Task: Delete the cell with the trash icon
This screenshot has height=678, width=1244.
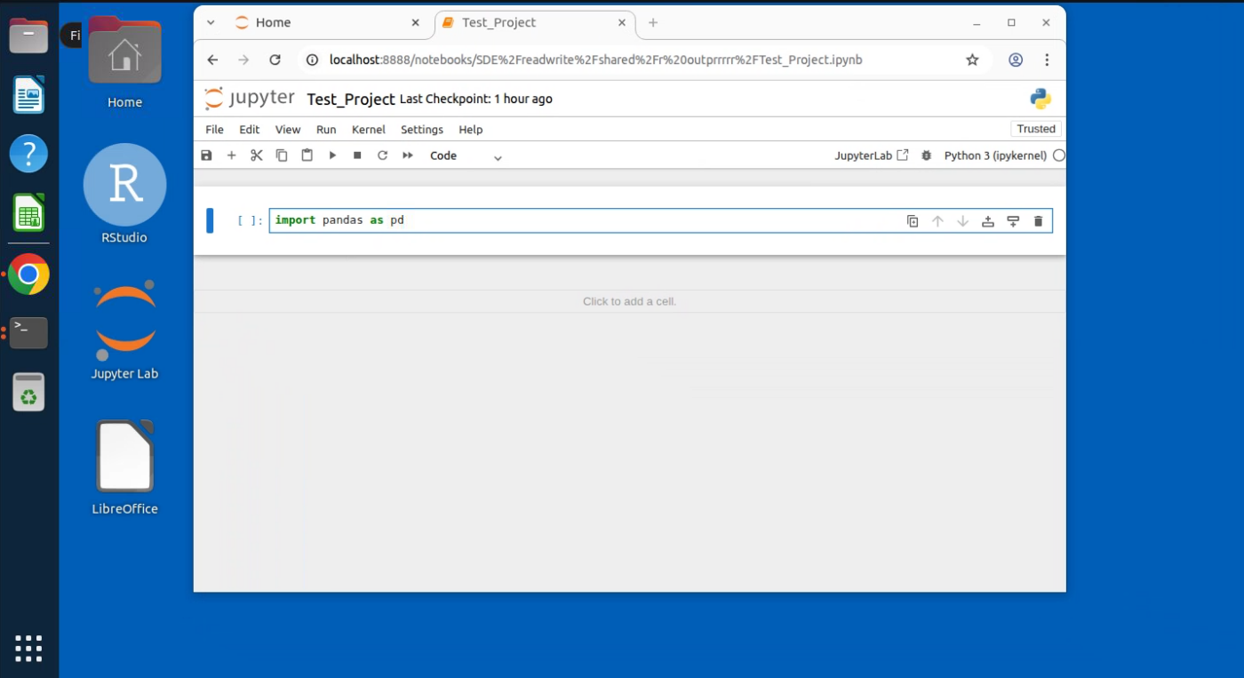Action: pos(1038,221)
